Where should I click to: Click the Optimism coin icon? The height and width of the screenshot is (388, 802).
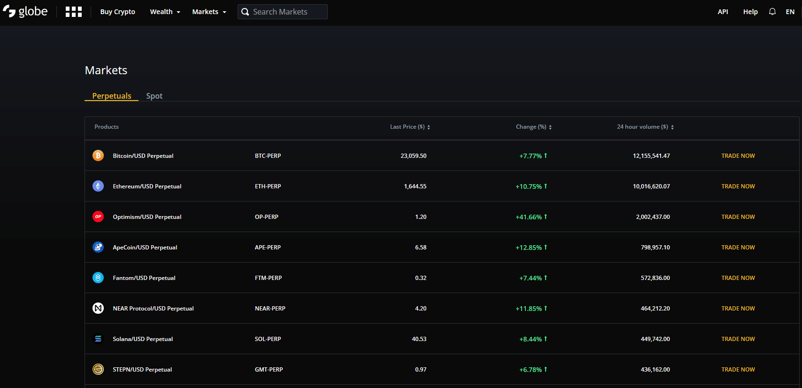pyautogui.click(x=98, y=217)
